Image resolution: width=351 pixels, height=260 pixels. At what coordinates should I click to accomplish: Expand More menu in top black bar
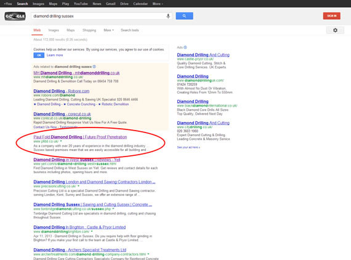click(158, 4)
